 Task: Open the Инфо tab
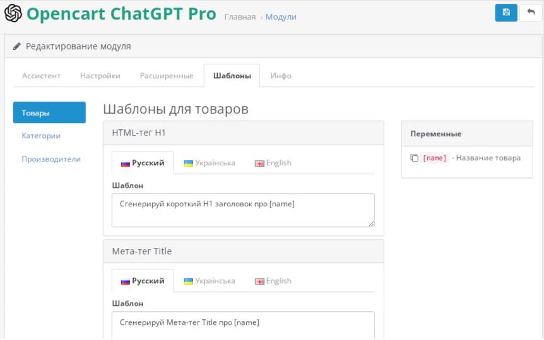tap(281, 76)
